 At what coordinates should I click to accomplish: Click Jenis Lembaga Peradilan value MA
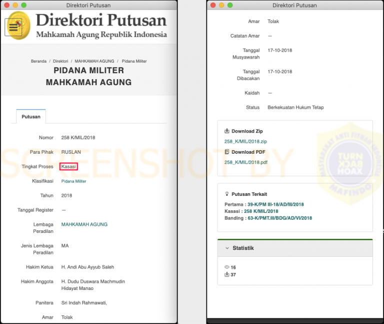[x=65, y=246]
